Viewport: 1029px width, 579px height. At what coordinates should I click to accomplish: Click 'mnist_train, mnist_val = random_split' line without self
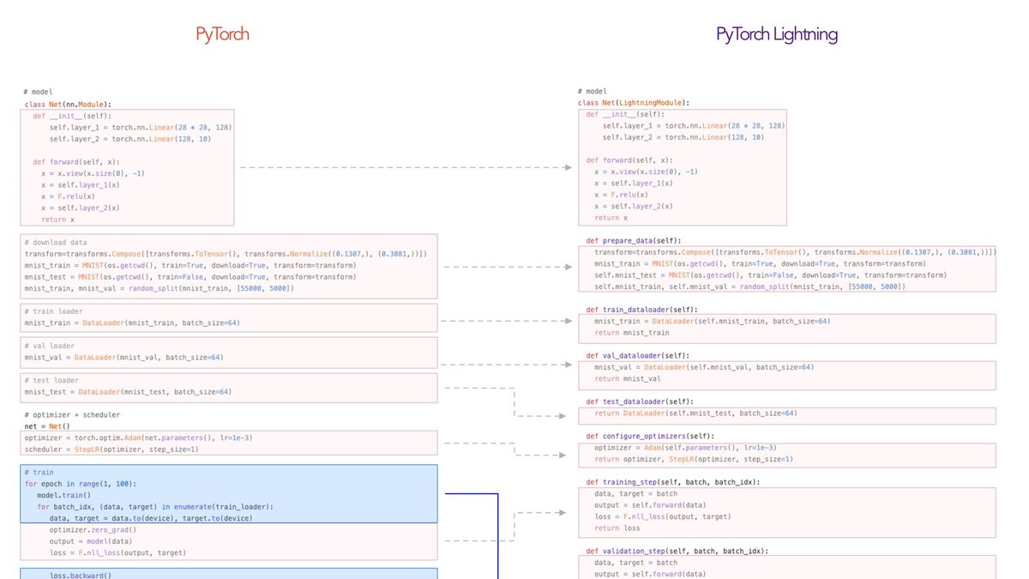(x=159, y=288)
